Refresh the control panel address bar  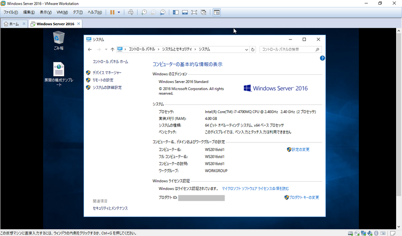coord(253,49)
